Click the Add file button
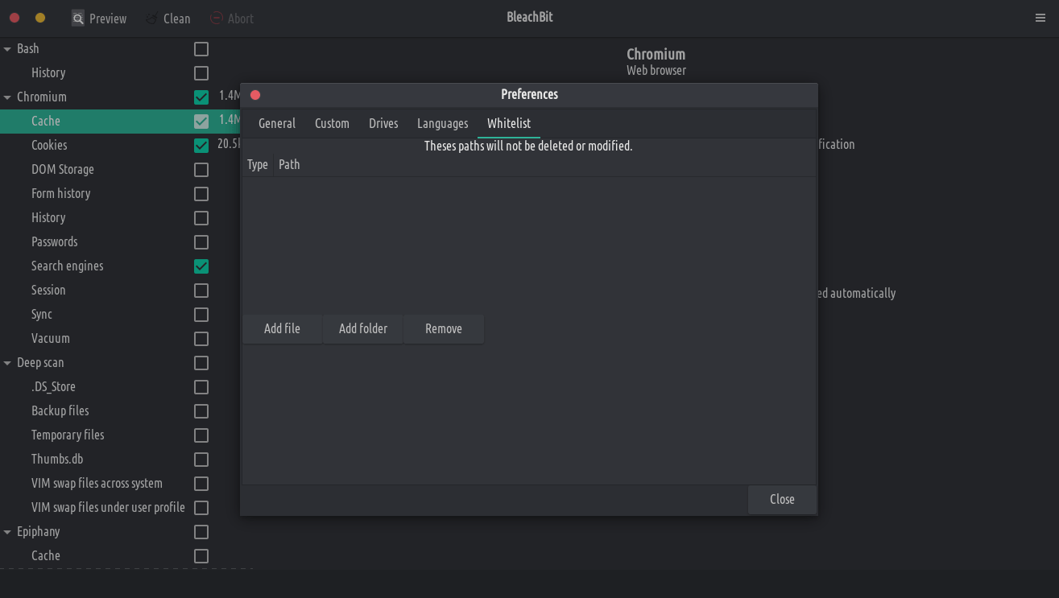The height and width of the screenshot is (598, 1059). [282, 328]
